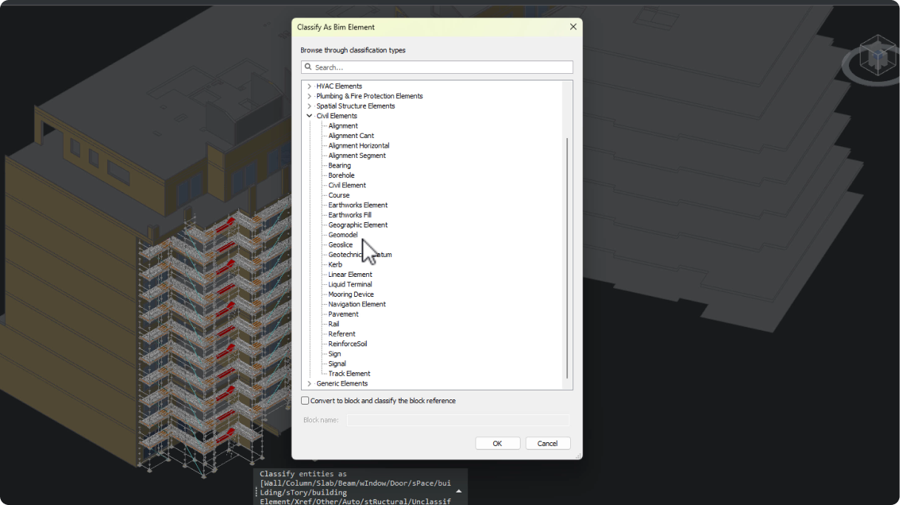This screenshot has width=900, height=505.
Task: Click the magnifier icon in the search box
Action: (x=308, y=67)
